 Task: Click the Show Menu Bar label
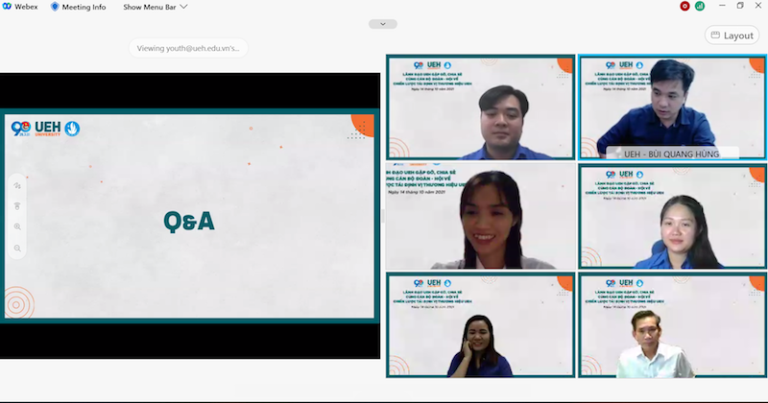point(150,7)
